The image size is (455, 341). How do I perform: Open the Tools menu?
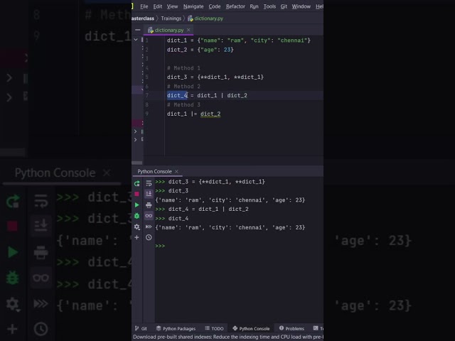[269, 6]
